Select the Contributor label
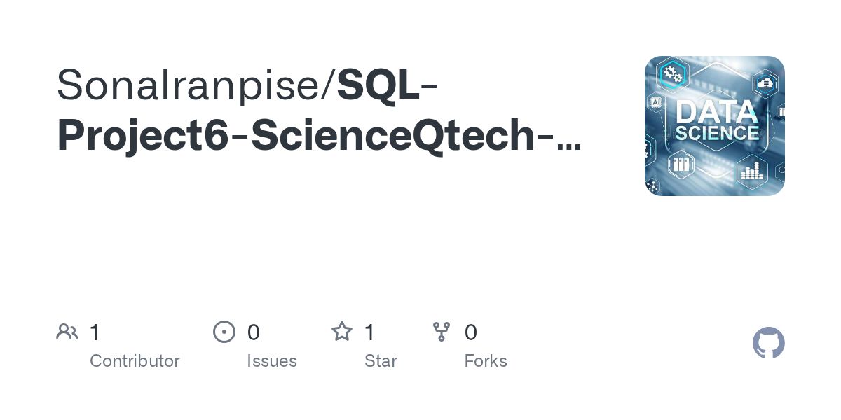The image size is (841, 420). tap(135, 361)
